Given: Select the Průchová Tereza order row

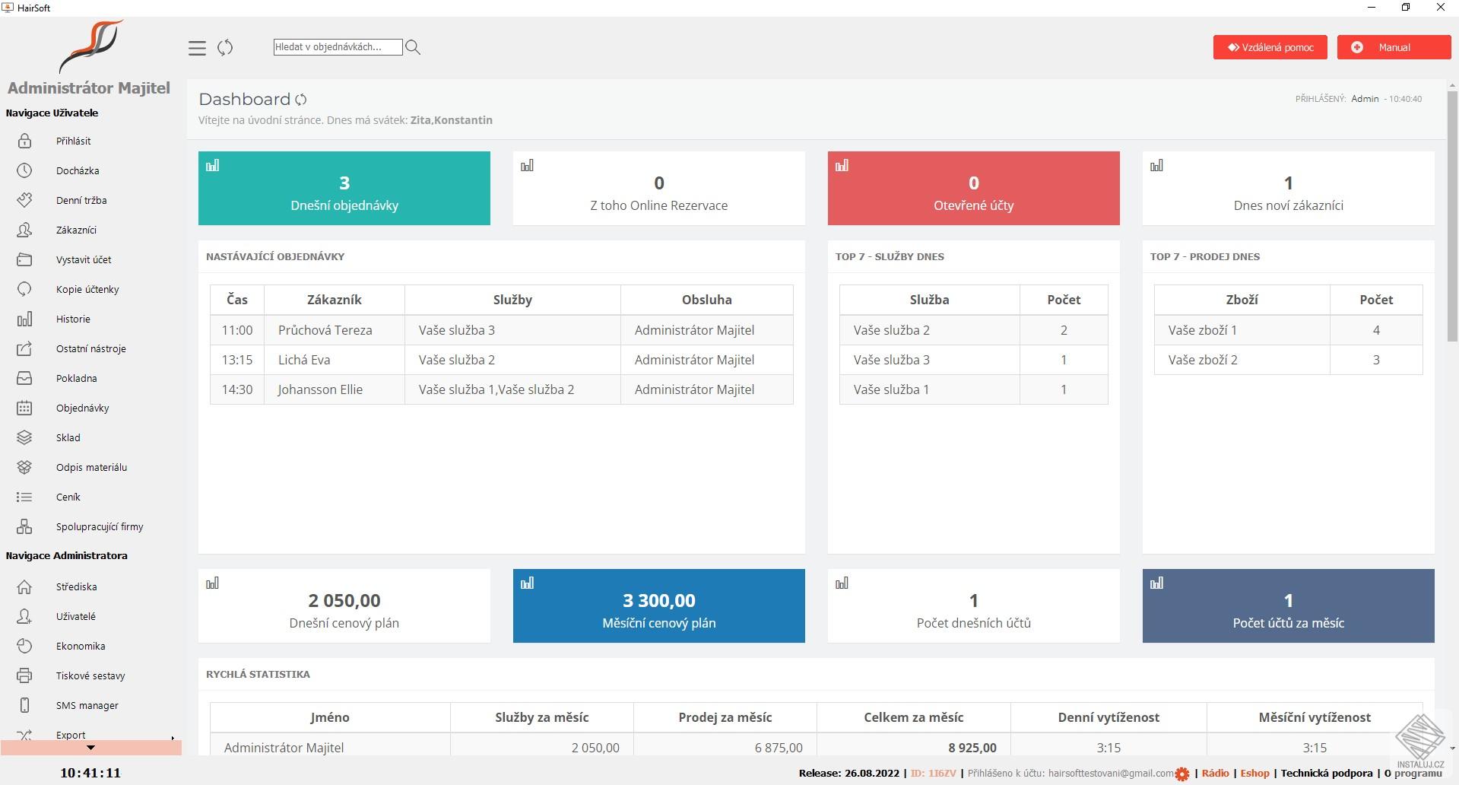Looking at the screenshot, I should pyautogui.click(x=502, y=330).
